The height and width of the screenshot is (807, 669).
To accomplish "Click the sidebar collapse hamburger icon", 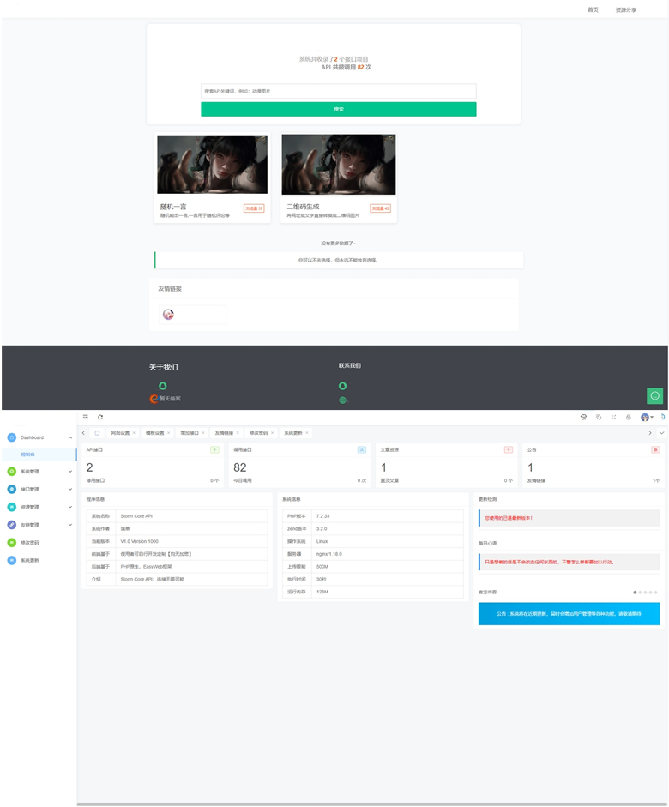I will tap(86, 417).
